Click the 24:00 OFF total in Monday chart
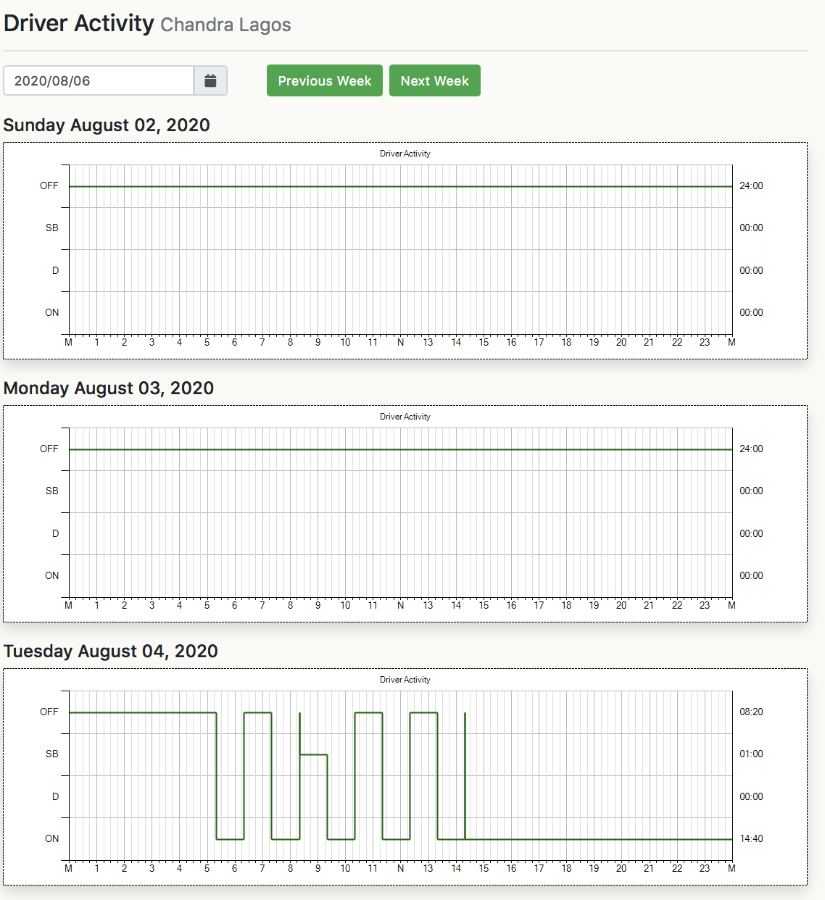The width and height of the screenshot is (825, 900). [751, 449]
